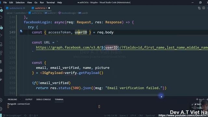Open the authCtrl symbol breadcrumb
The width and height of the screenshot is (208, 117).
pos(50,13)
